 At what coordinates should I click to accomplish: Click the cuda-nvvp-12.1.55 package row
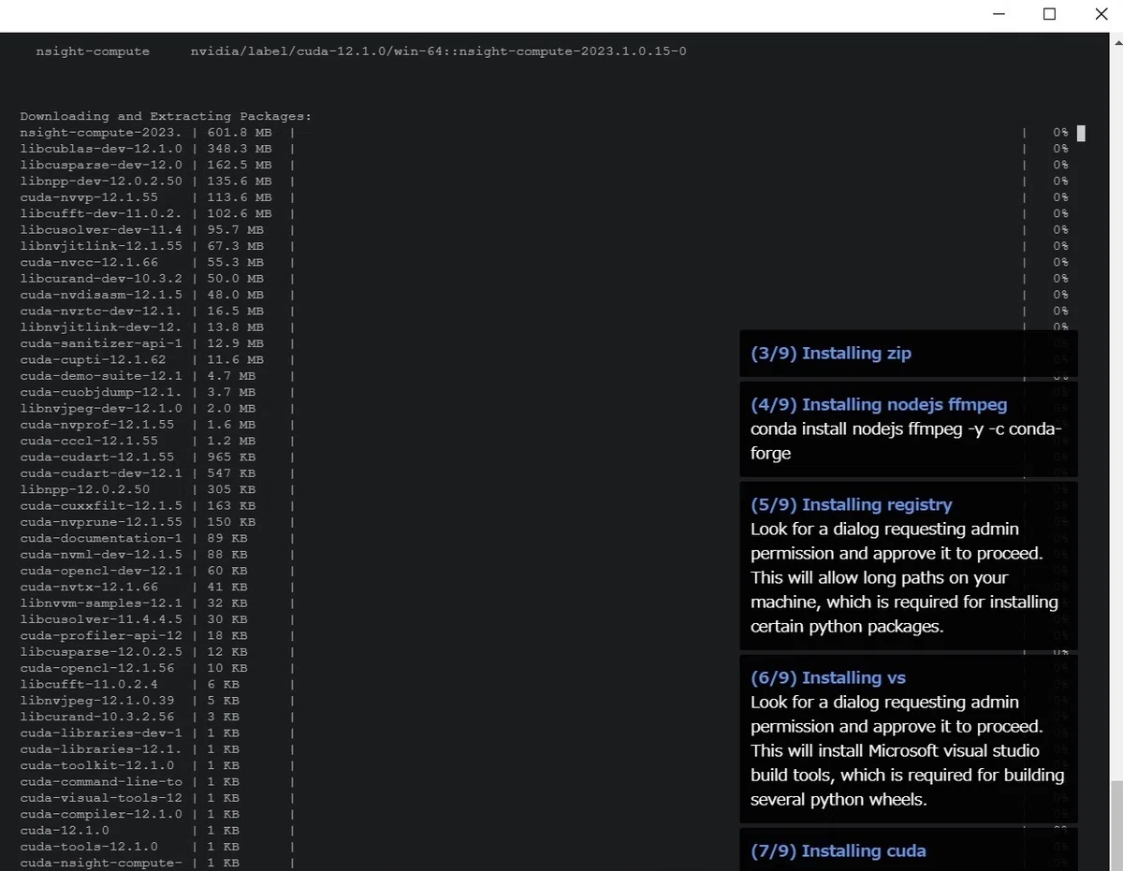[x=544, y=197]
